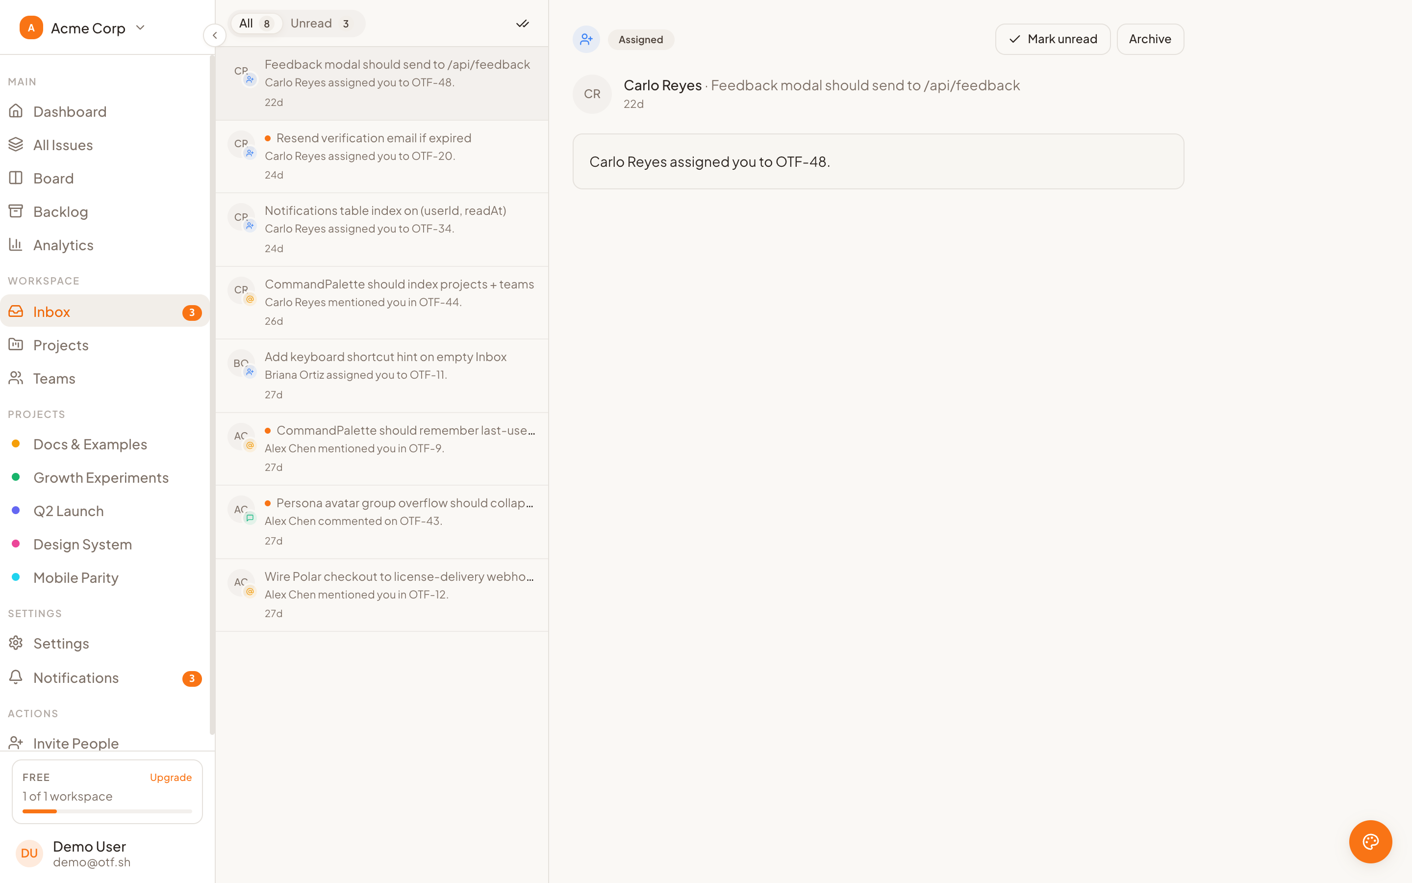This screenshot has width=1412, height=883.
Task: Click the All Issues layers icon
Action: pyautogui.click(x=16, y=144)
